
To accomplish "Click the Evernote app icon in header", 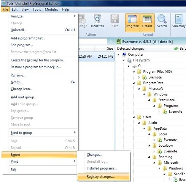I will pos(119,41).
